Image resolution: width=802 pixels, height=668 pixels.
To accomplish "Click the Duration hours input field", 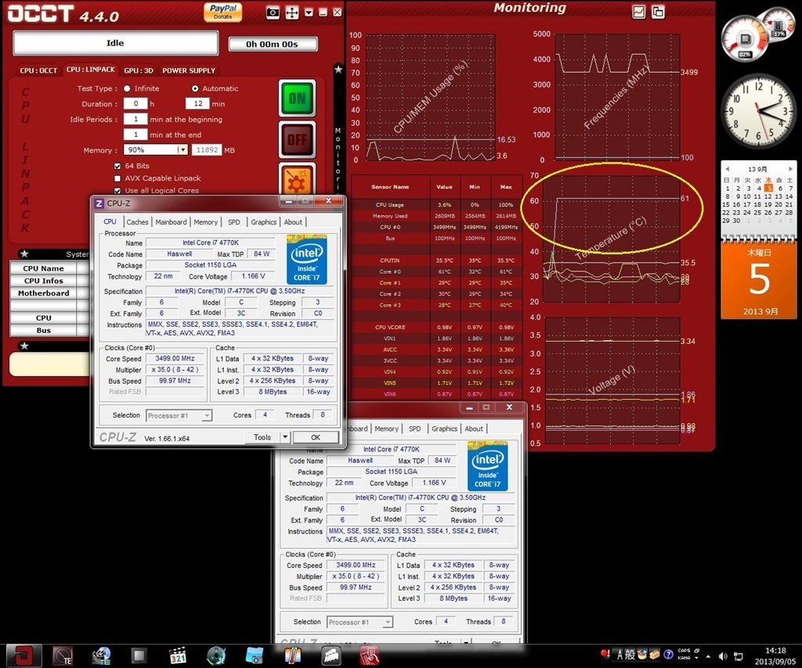I will [x=135, y=104].
